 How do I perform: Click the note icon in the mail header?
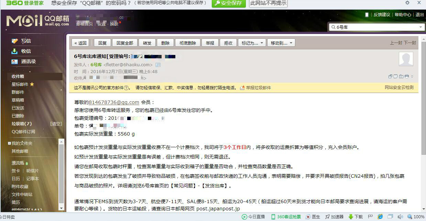[396, 76]
